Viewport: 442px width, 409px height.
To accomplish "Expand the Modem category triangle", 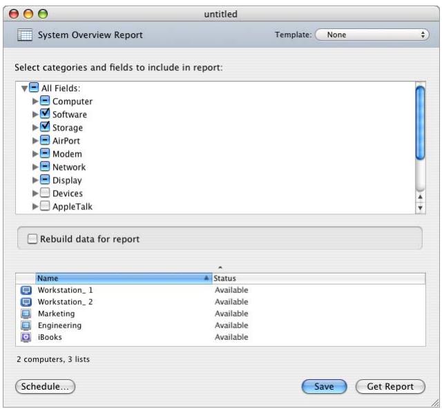I will (x=35, y=154).
